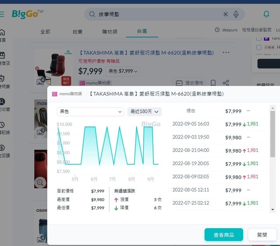This screenshot has width=280, height=246.
Task: Open the flash sale sidebar icon
Action: pyautogui.click(x=2, y=78)
